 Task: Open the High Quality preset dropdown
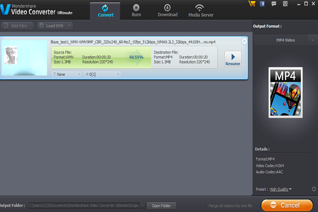pyautogui.click(x=280, y=189)
